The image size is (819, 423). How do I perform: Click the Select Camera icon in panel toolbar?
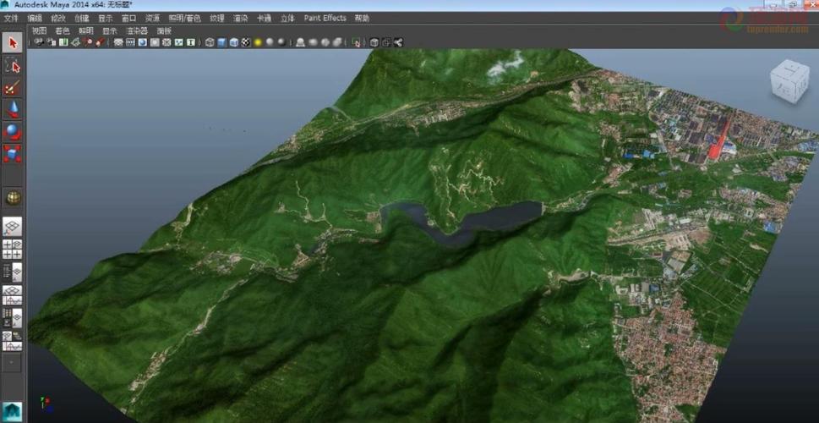pos(39,42)
